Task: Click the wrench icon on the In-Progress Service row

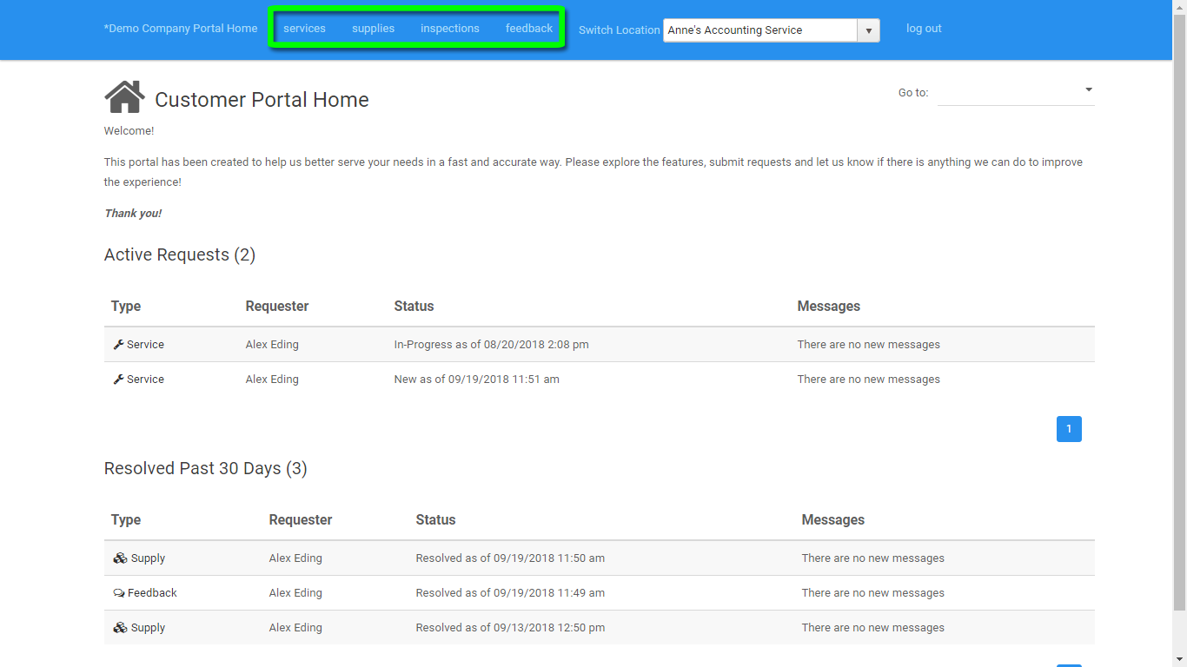Action: pos(118,344)
